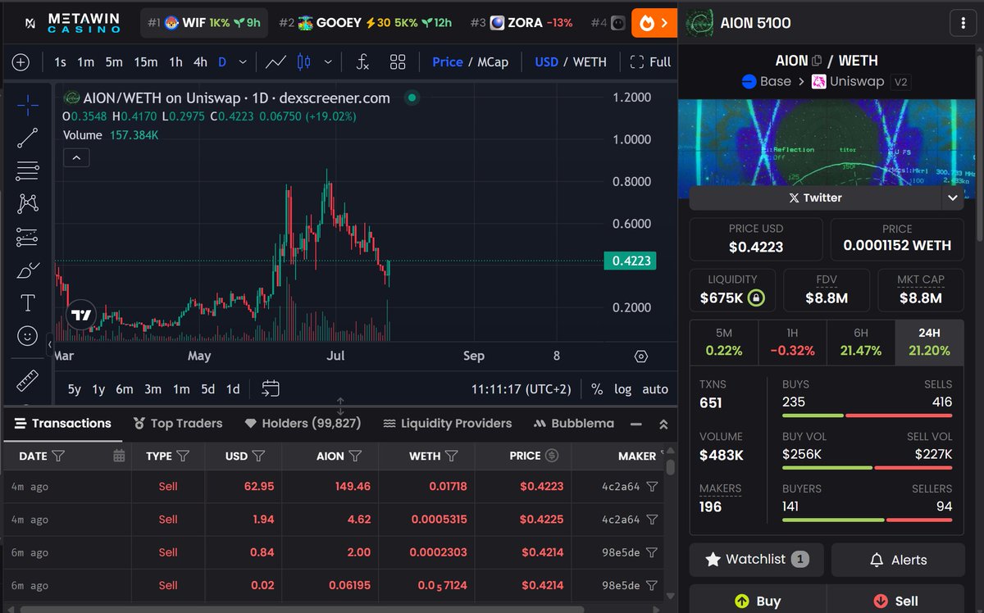Click the green Buy button
This screenshot has height=613, width=984.
(756, 600)
